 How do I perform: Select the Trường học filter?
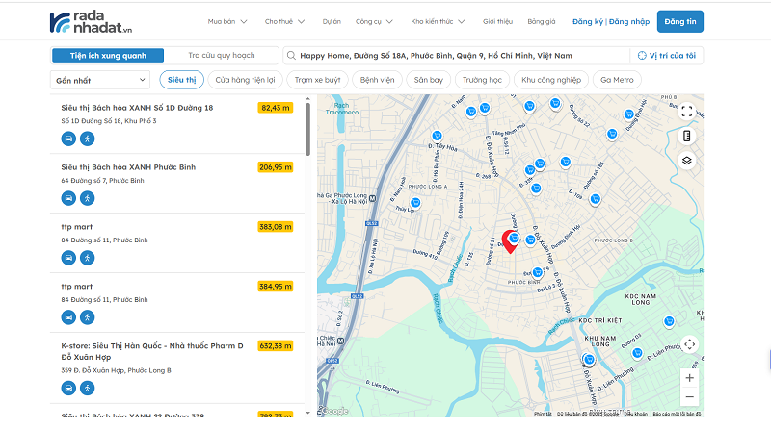pos(482,80)
